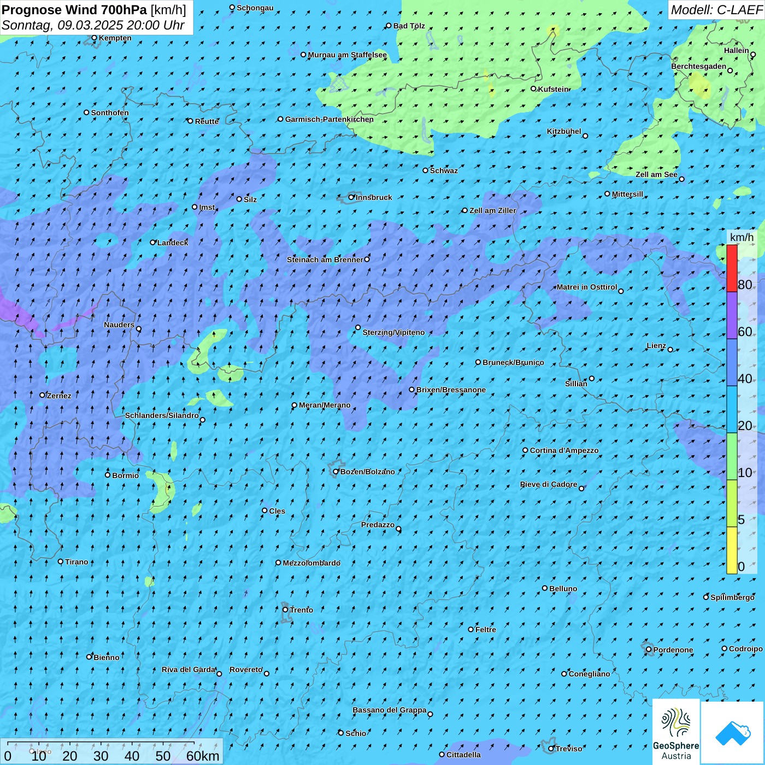Click the GeoSphere Austria logo
765x765 pixels.
pos(676,732)
